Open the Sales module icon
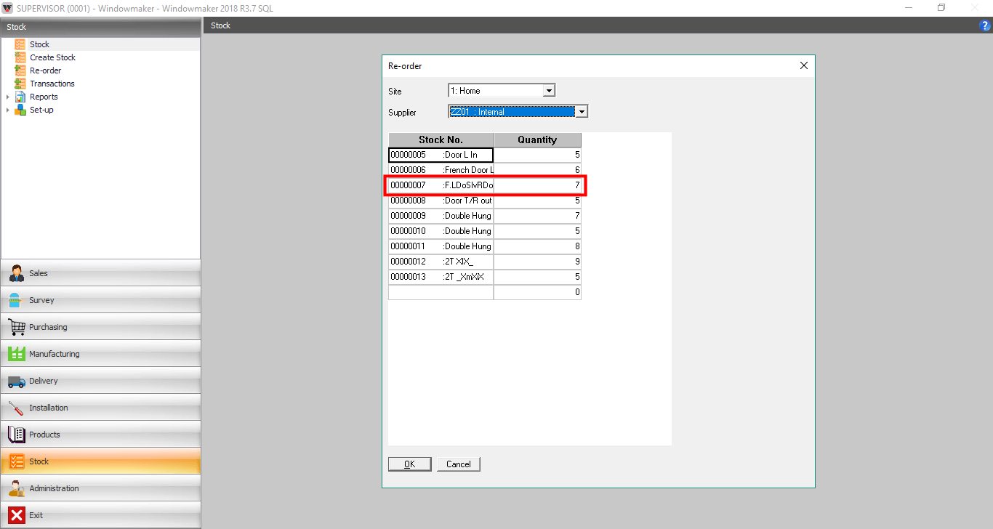993x529 pixels. pyautogui.click(x=16, y=273)
